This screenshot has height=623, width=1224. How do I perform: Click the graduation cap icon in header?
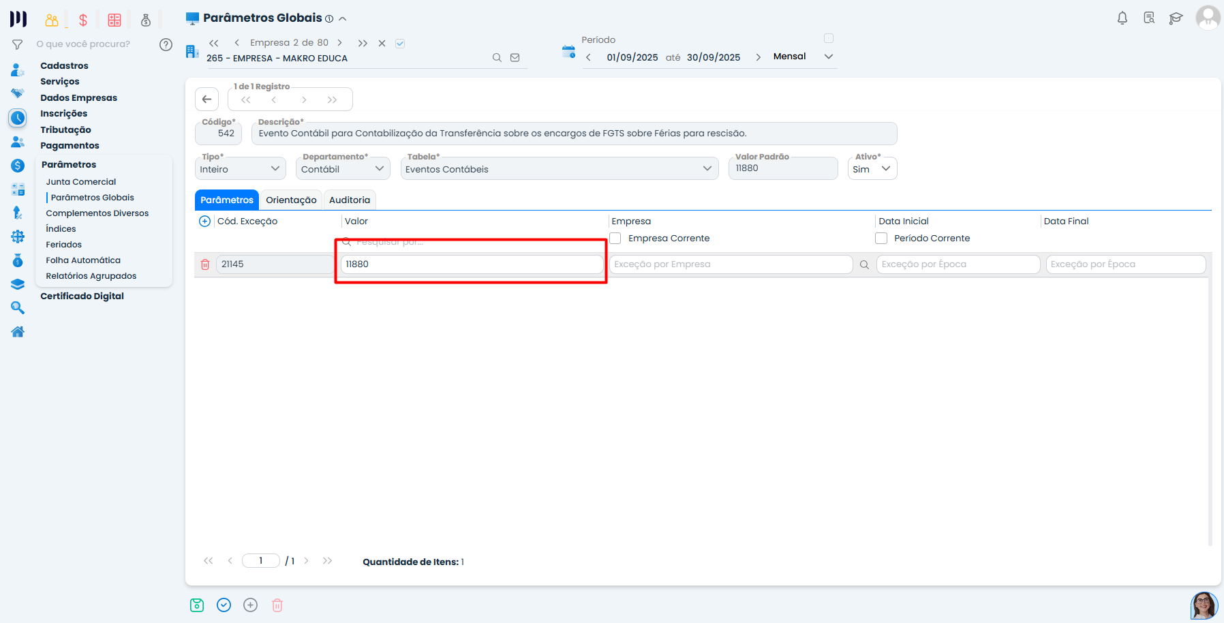pos(1176,18)
